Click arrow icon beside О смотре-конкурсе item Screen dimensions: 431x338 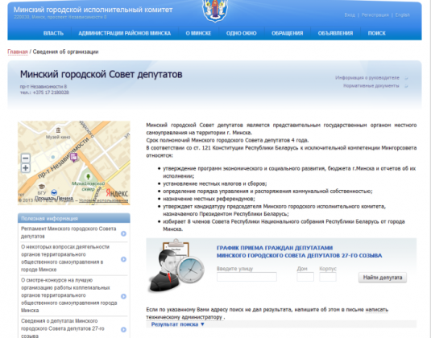click(123, 296)
